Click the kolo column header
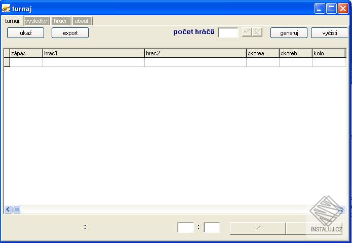This screenshot has height=243, width=352. coord(329,53)
